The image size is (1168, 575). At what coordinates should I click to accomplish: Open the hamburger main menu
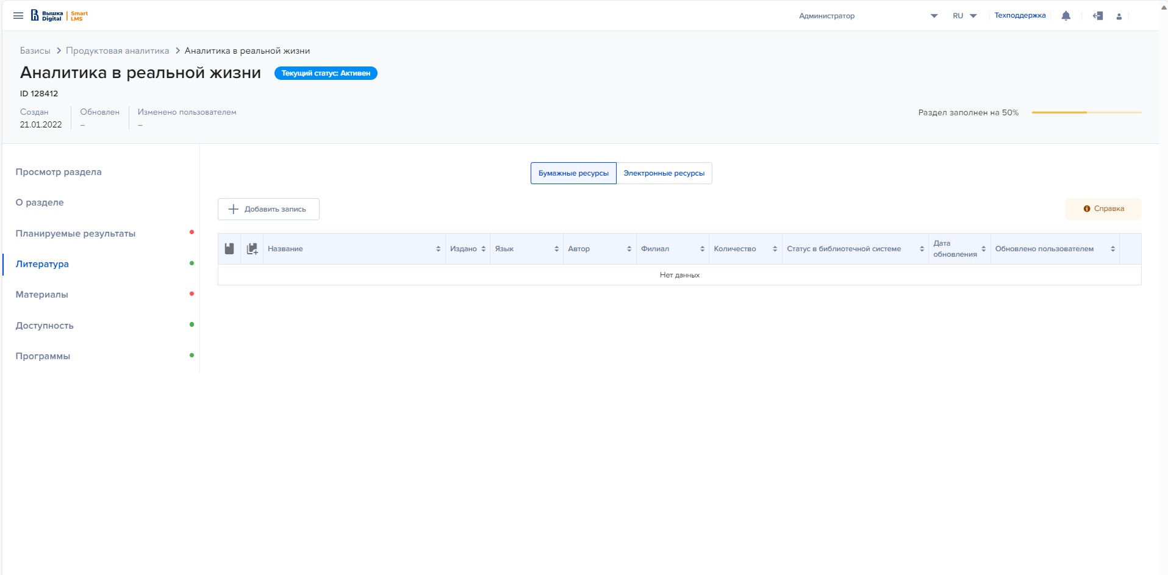(x=18, y=16)
